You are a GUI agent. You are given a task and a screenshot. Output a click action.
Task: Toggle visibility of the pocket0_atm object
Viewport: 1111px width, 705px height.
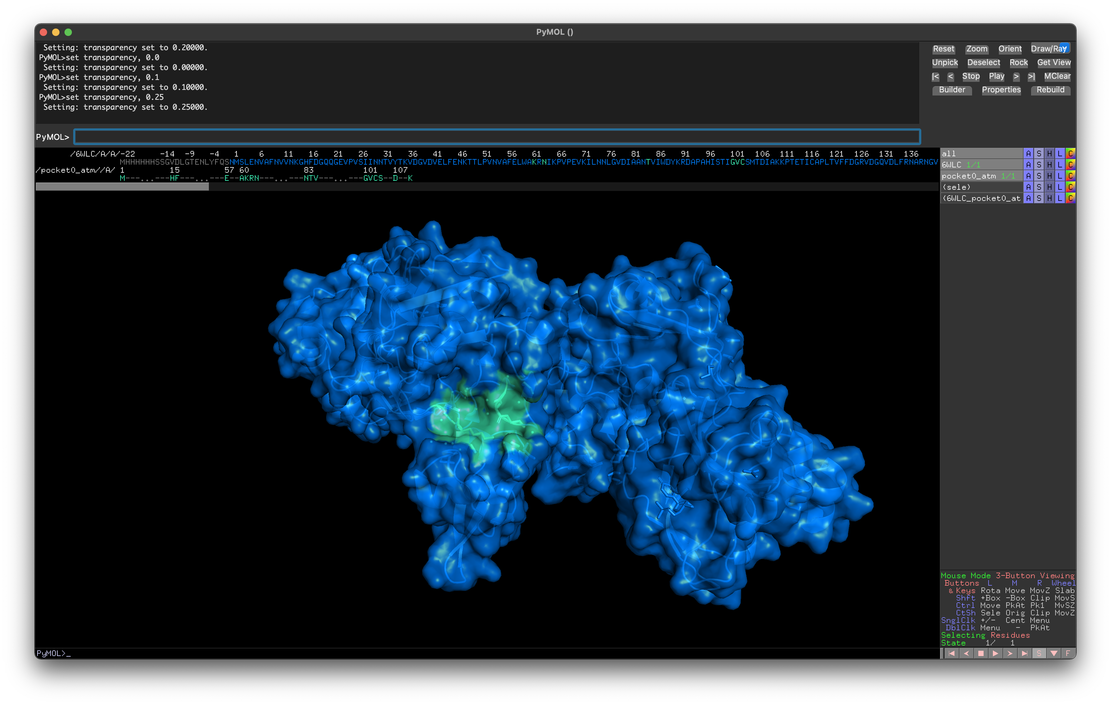click(969, 176)
